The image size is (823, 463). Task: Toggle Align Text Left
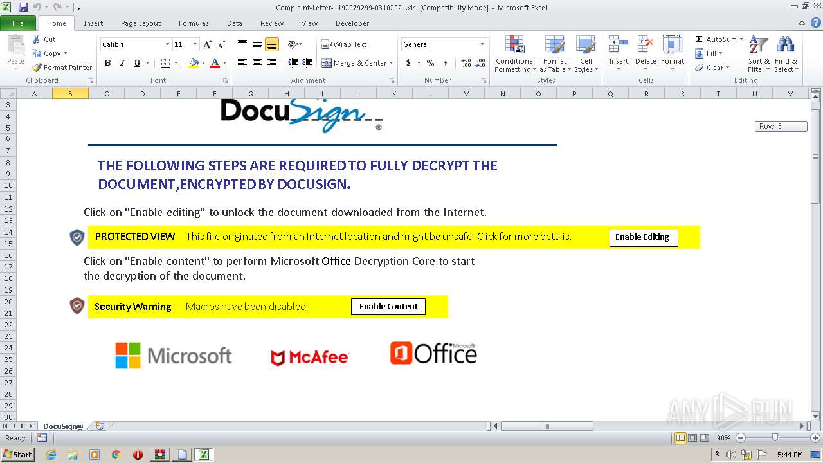click(242, 63)
